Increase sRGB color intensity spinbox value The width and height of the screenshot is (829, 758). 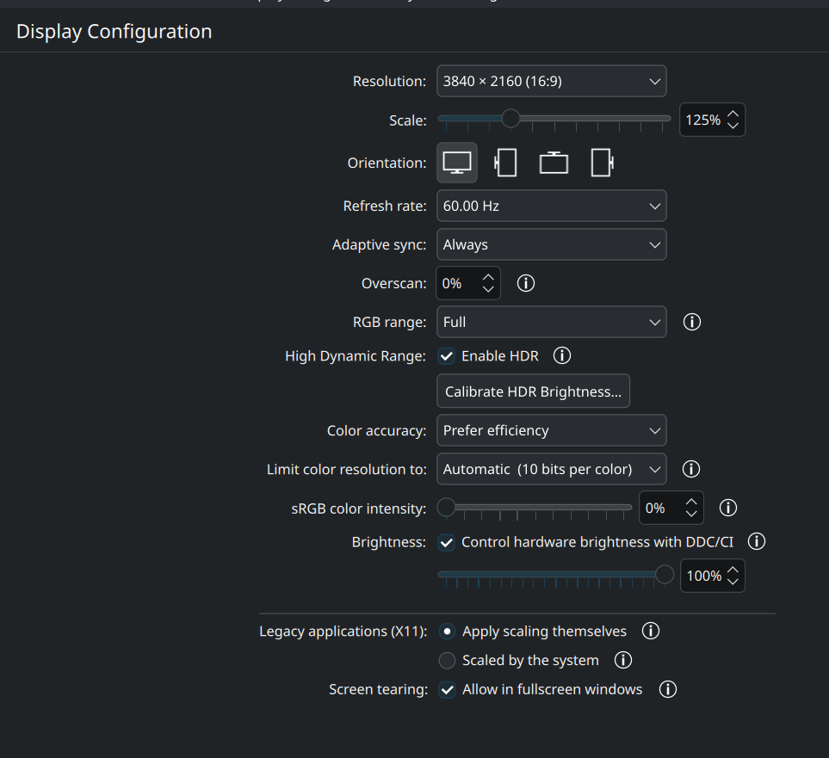tap(691, 502)
